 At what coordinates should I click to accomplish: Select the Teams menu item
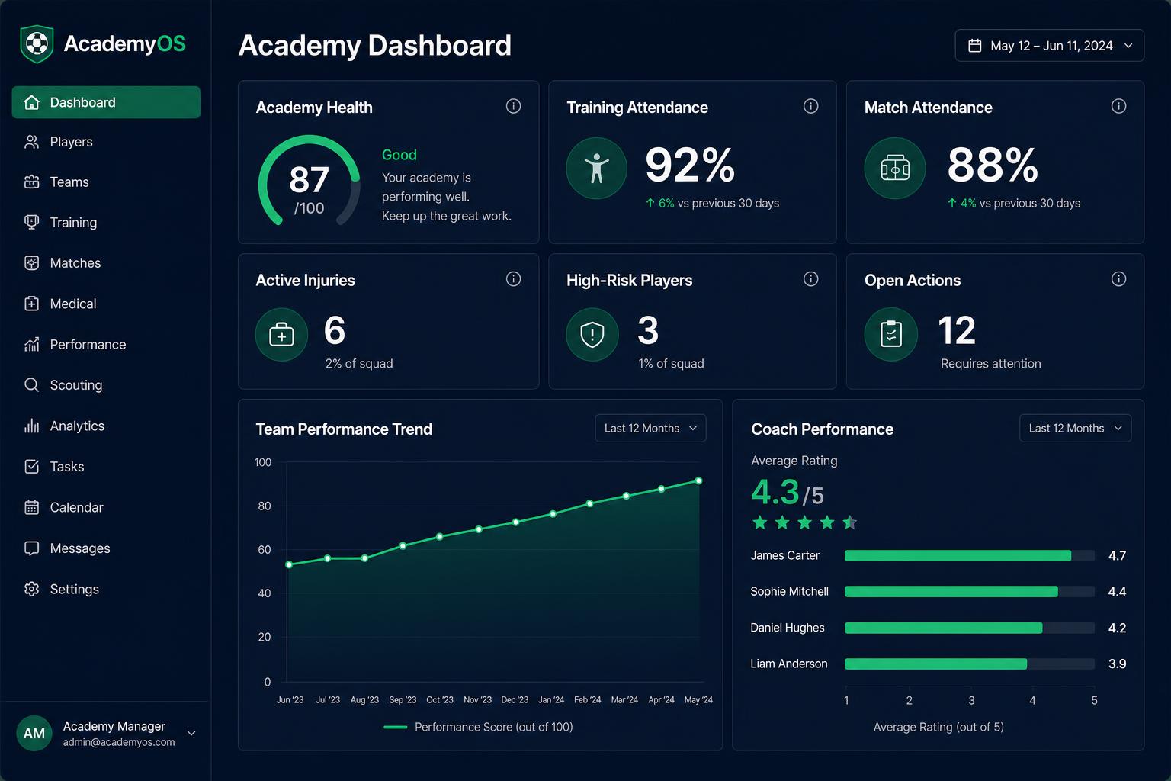[106, 182]
